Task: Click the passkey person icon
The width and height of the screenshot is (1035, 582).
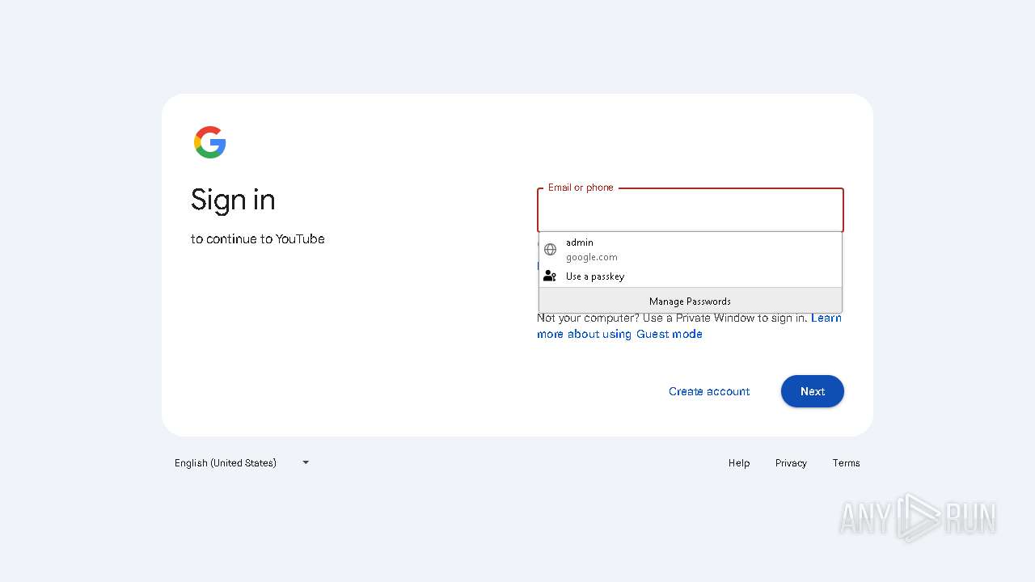Action: (550, 276)
